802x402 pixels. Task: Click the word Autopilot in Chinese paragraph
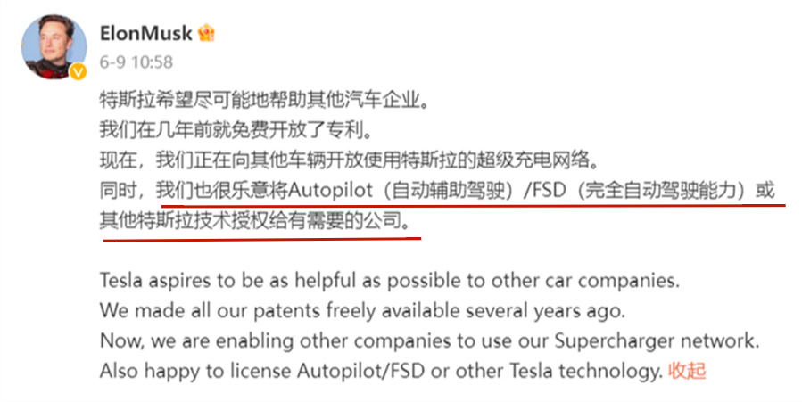(x=330, y=191)
